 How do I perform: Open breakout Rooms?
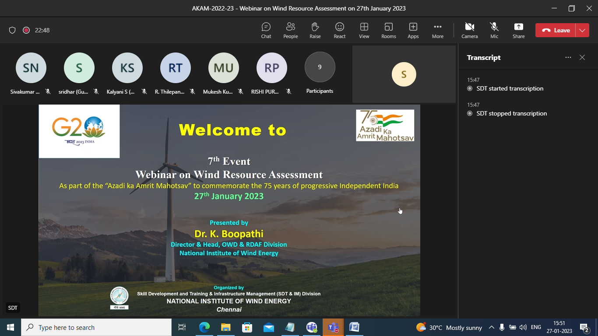(388, 30)
